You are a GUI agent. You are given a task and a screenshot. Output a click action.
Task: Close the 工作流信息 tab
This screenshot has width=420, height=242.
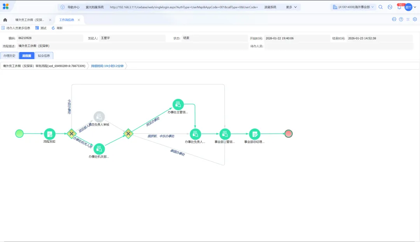(x=79, y=20)
